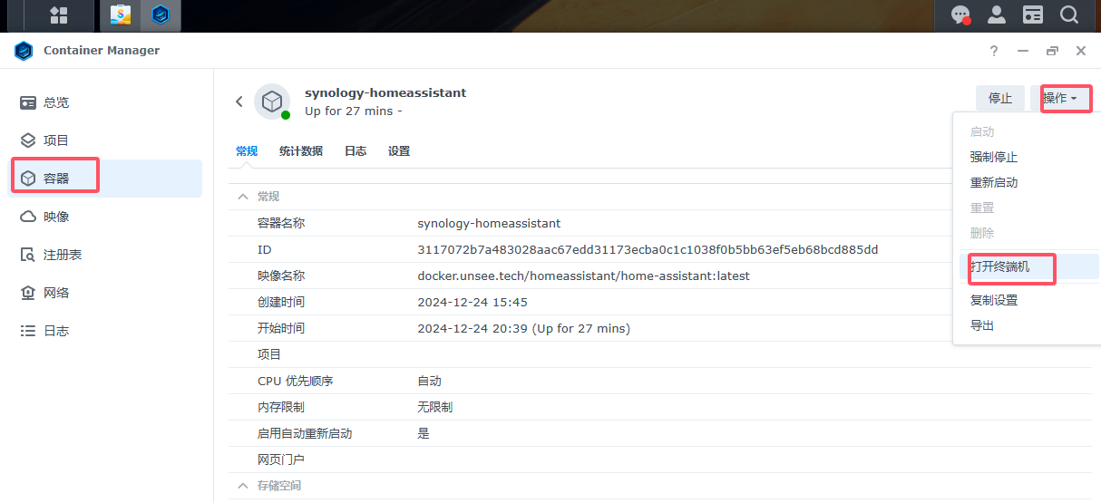The width and height of the screenshot is (1101, 503).
Task: Open the user account options icon
Action: [997, 15]
